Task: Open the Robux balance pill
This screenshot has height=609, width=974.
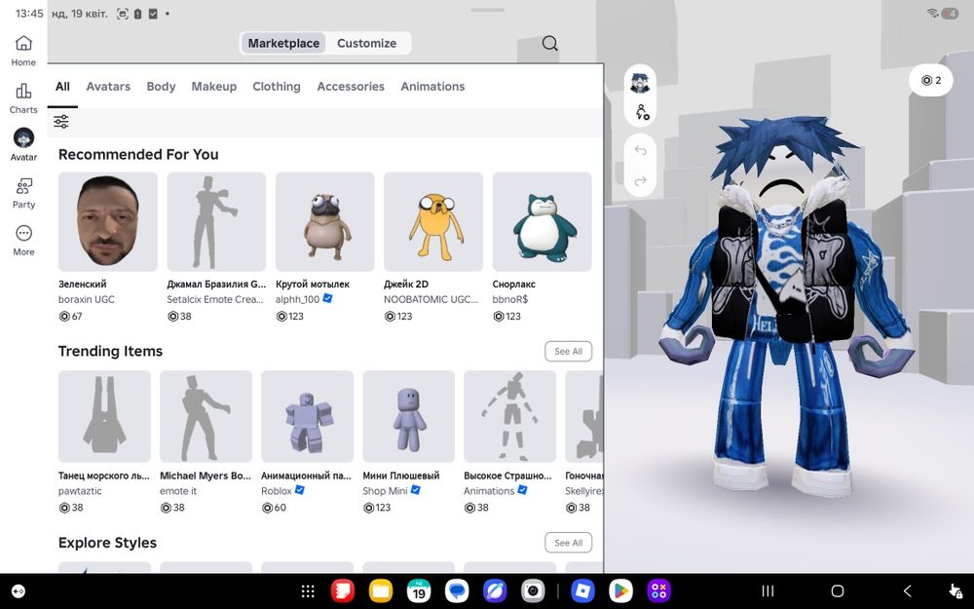Action: point(930,80)
